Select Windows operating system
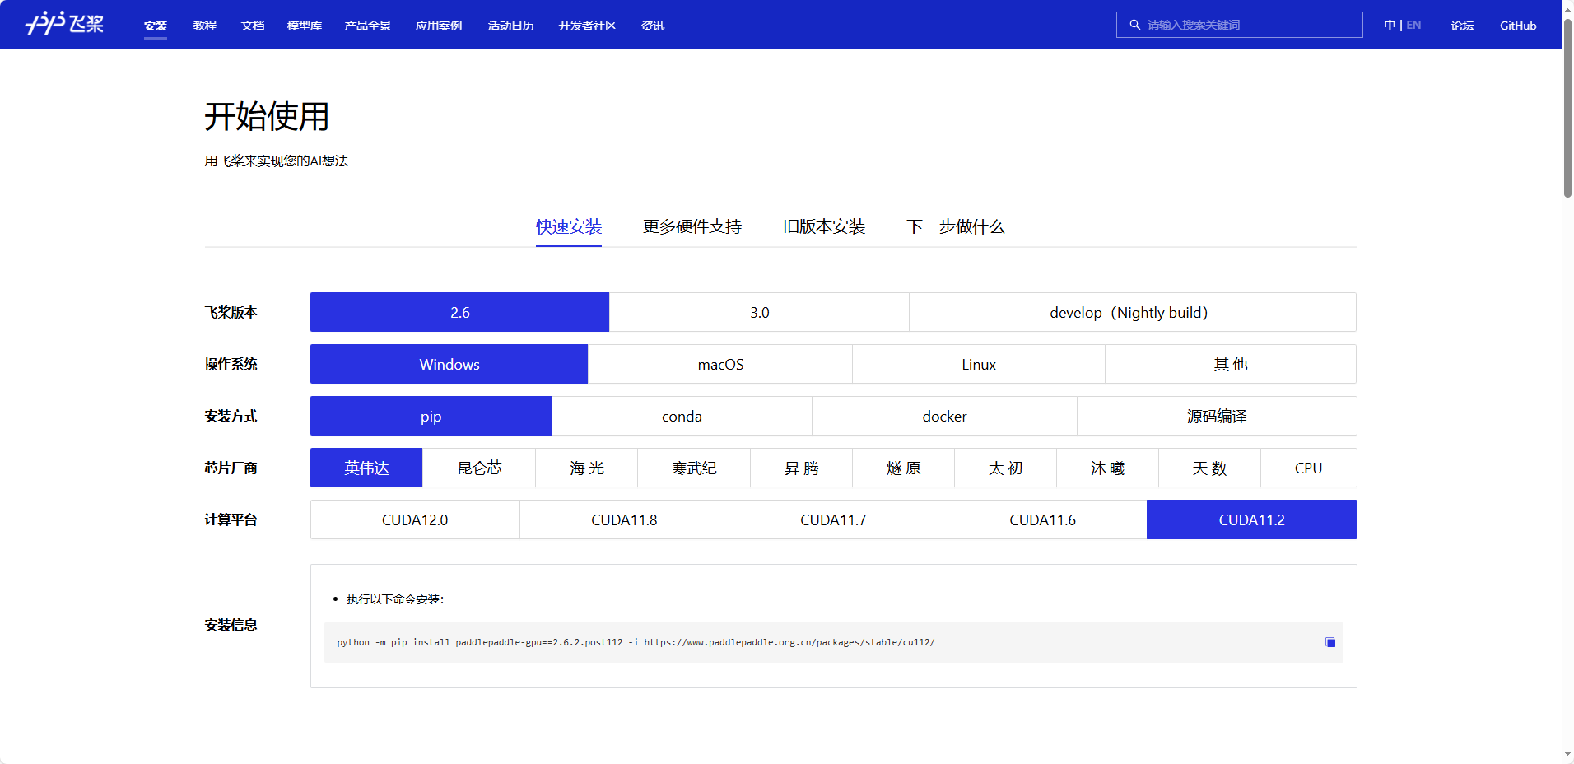Viewport: 1574px width, 764px height. point(449,364)
